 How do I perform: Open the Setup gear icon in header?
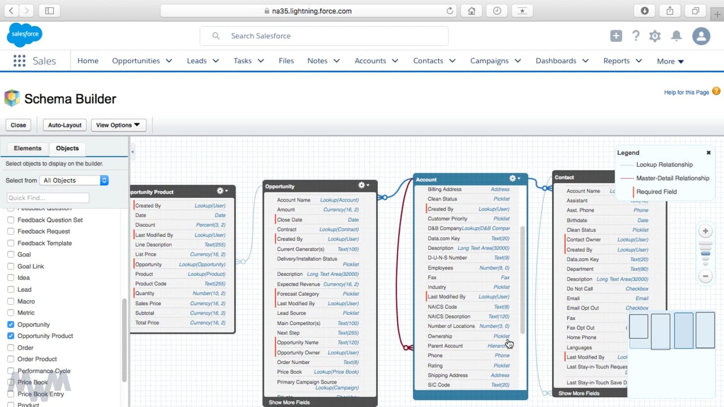point(655,36)
